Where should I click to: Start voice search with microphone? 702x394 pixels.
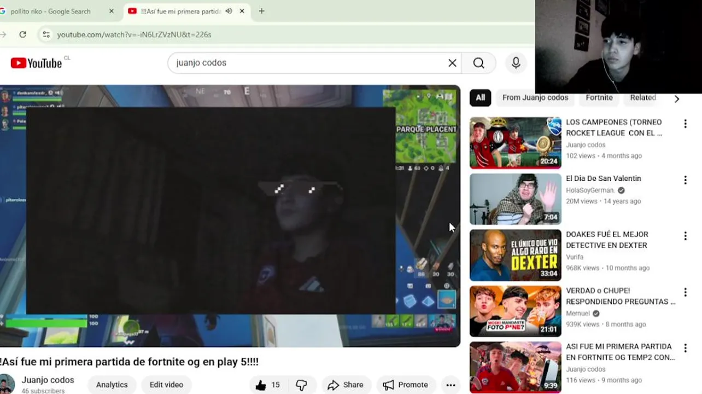pos(516,63)
